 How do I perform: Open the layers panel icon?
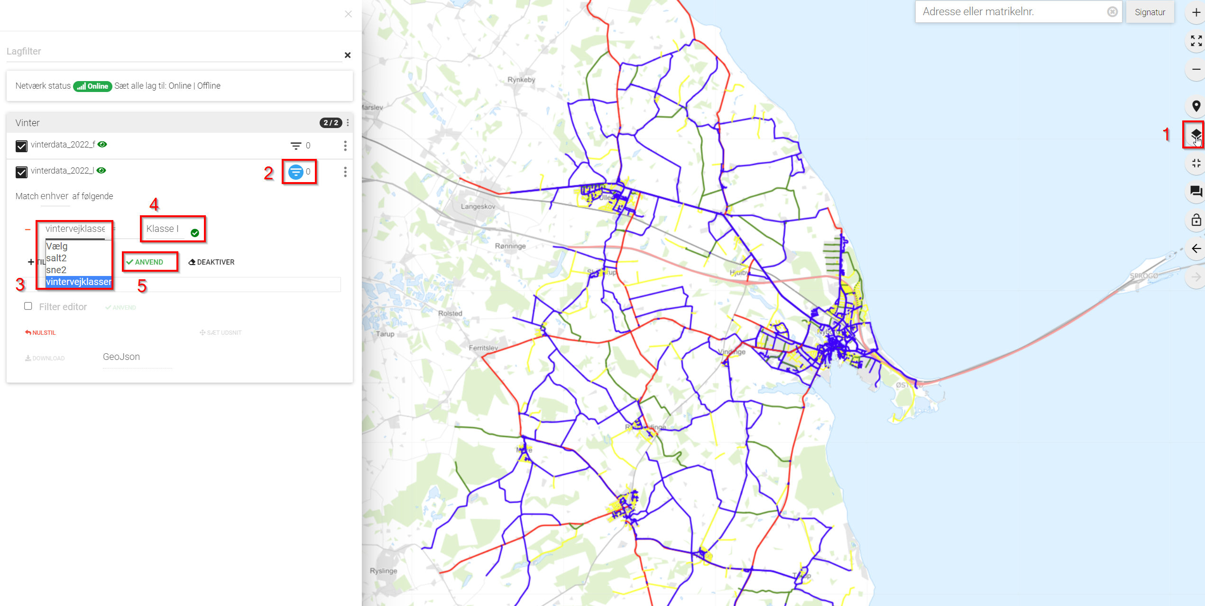(1196, 135)
